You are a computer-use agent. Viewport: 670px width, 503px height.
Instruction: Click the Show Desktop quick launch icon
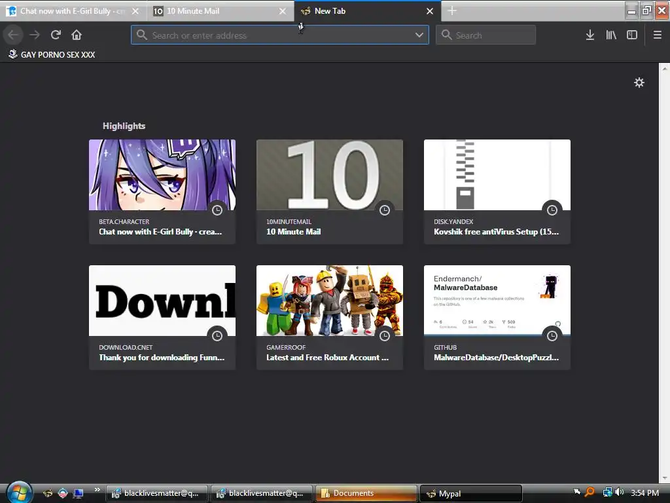pyautogui.click(x=79, y=493)
